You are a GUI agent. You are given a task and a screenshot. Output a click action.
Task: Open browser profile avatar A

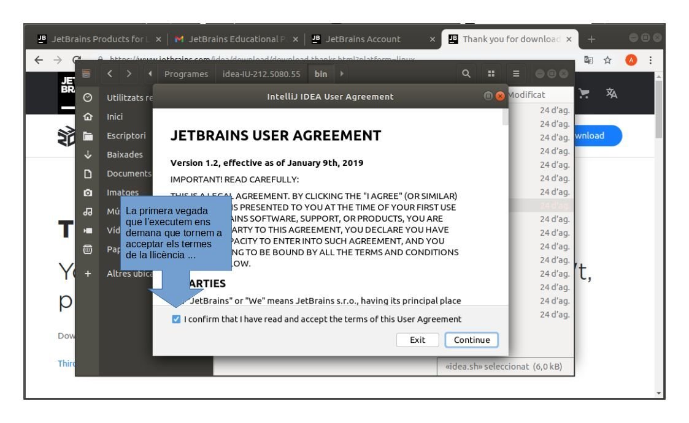[x=631, y=60]
